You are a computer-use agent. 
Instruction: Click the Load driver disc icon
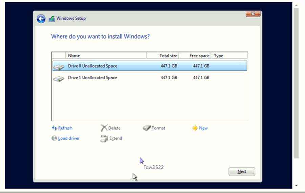pos(54,138)
